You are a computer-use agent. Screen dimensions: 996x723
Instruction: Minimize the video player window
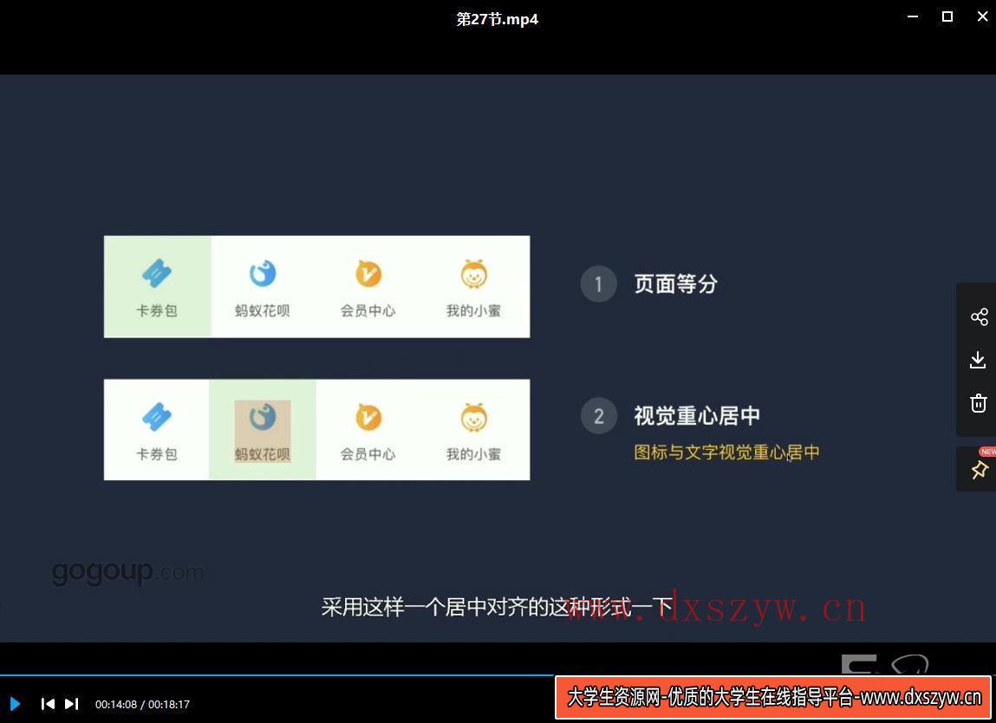coord(913,17)
